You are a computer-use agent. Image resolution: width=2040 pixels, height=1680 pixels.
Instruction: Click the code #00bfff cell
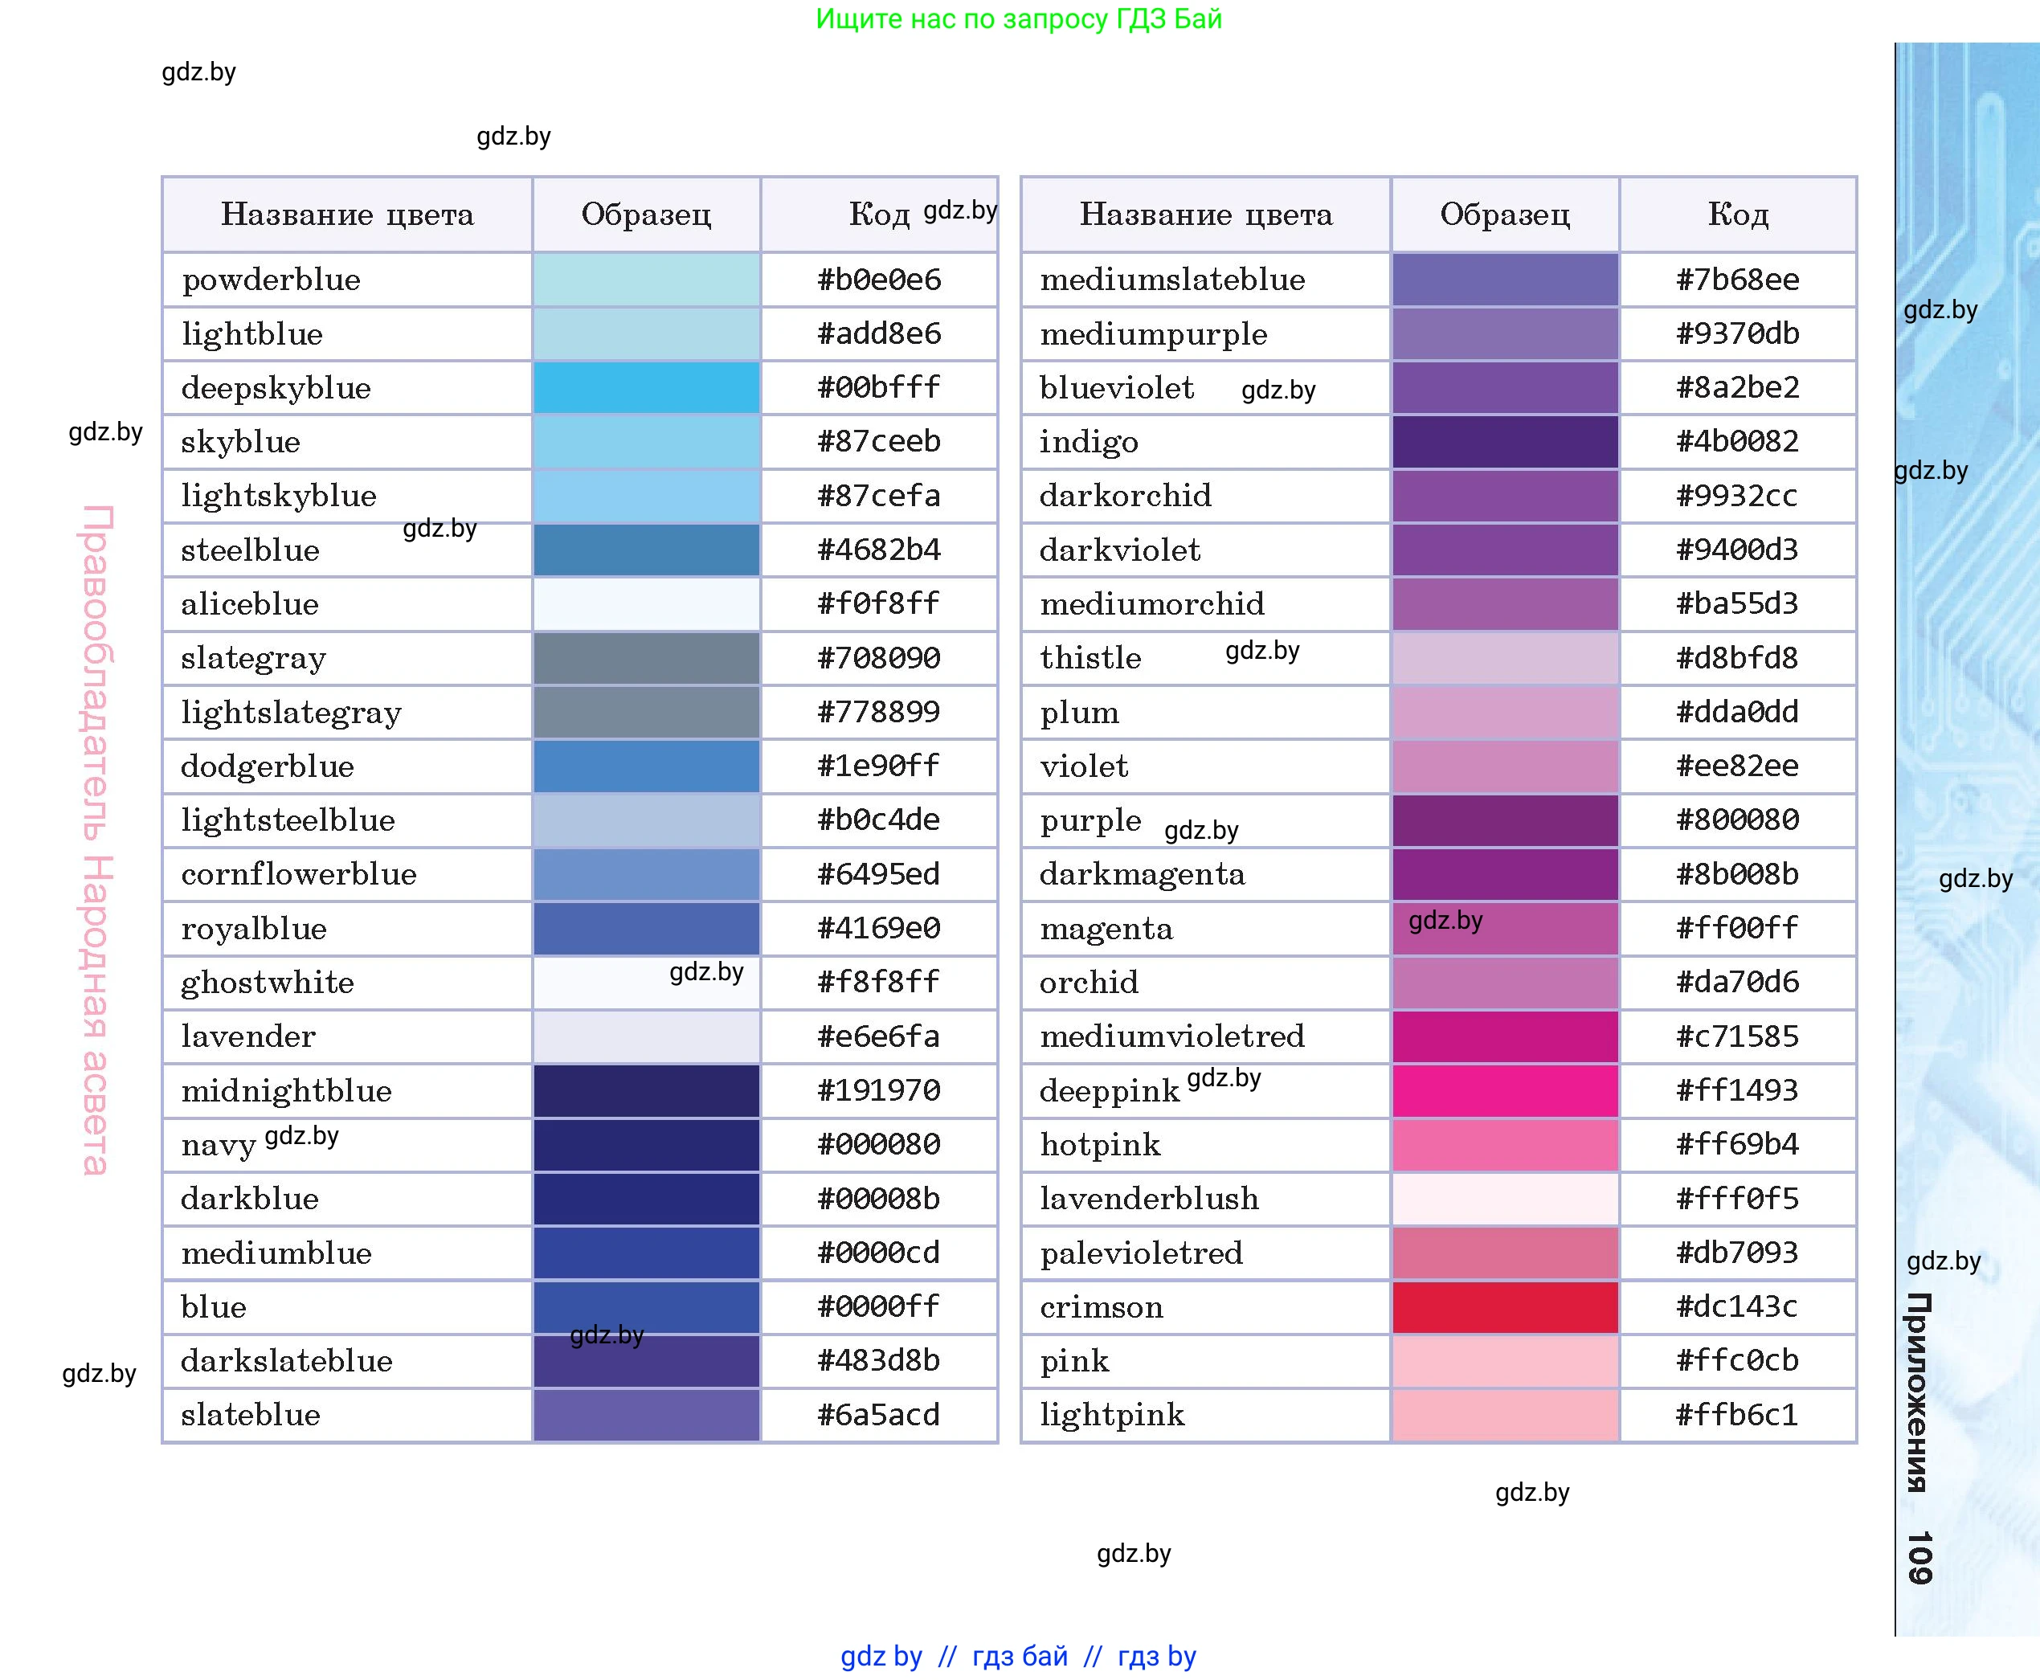(879, 388)
